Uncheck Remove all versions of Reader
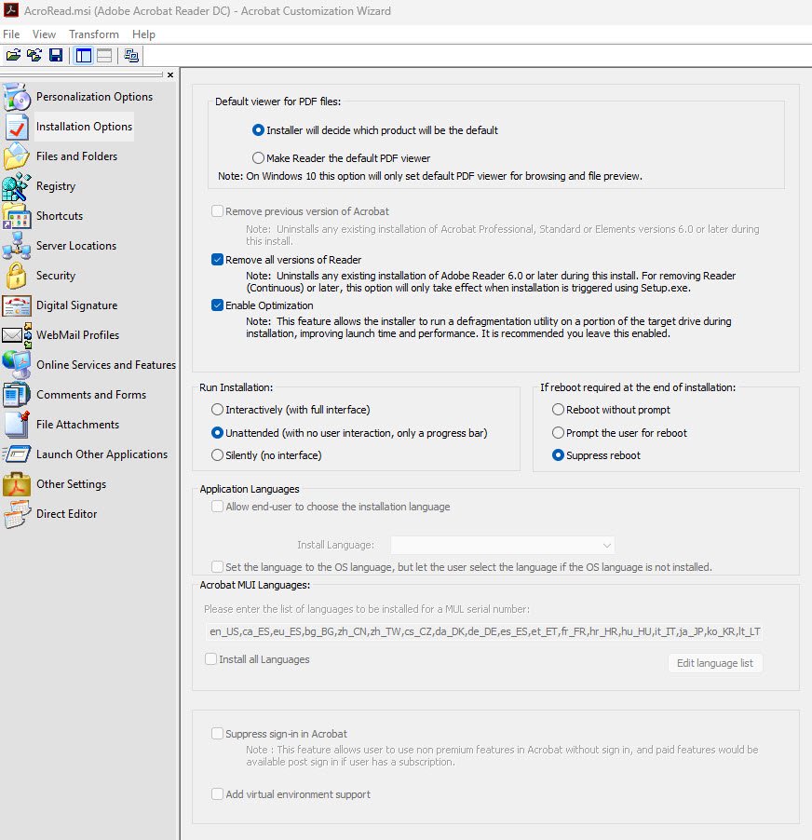Viewport: 812px width, 840px height. pyautogui.click(x=218, y=260)
